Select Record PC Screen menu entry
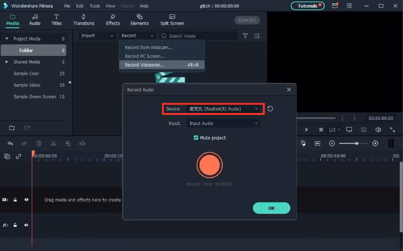This screenshot has width=403, height=251. point(162,56)
